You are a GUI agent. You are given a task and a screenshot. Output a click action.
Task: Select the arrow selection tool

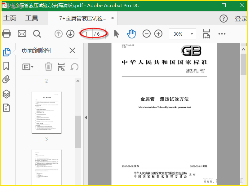click(117, 34)
